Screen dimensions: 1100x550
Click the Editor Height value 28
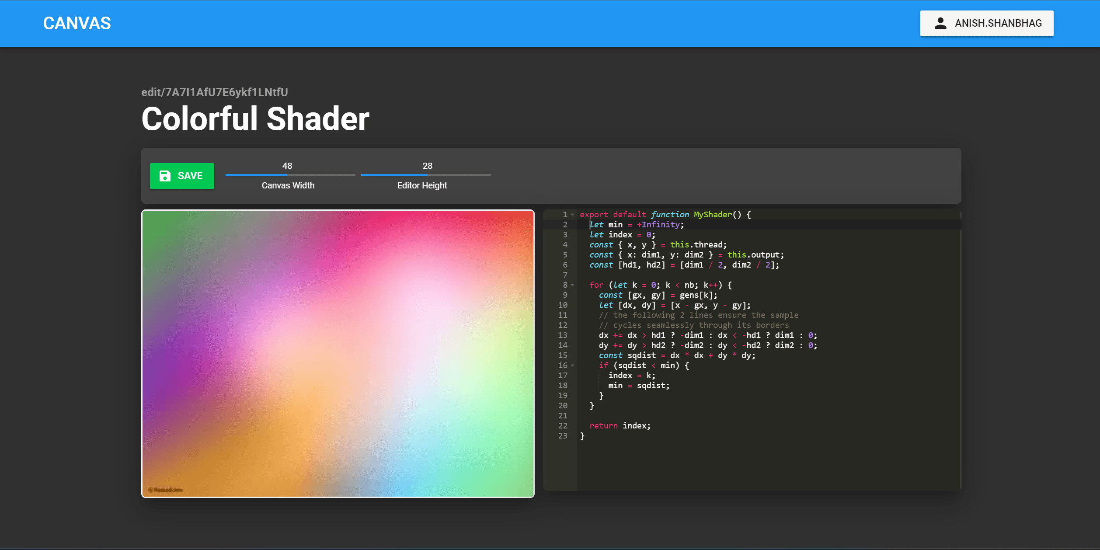point(428,166)
